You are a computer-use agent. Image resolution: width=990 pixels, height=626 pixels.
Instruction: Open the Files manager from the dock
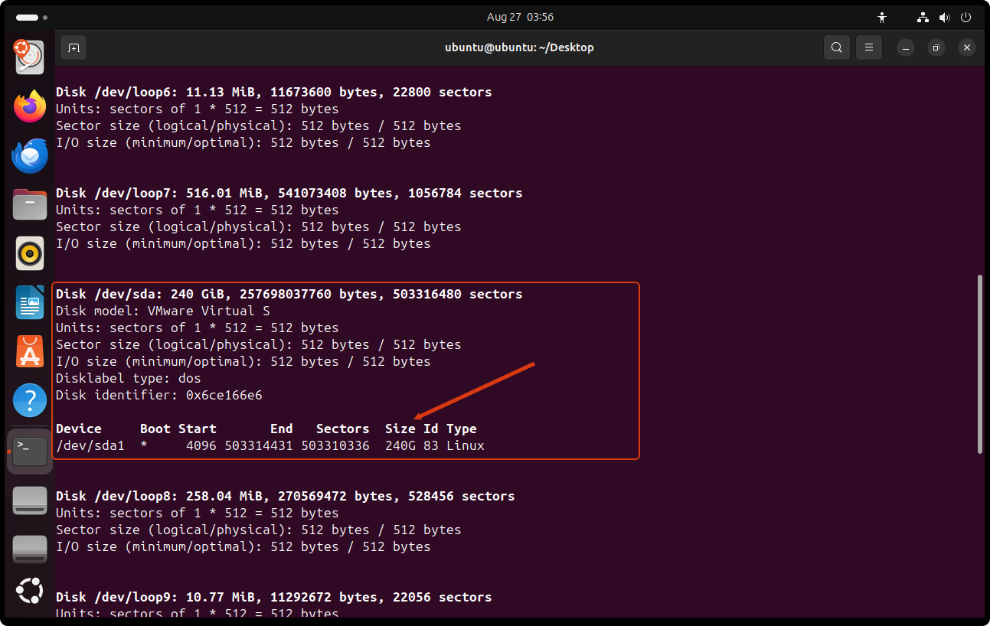(30, 204)
